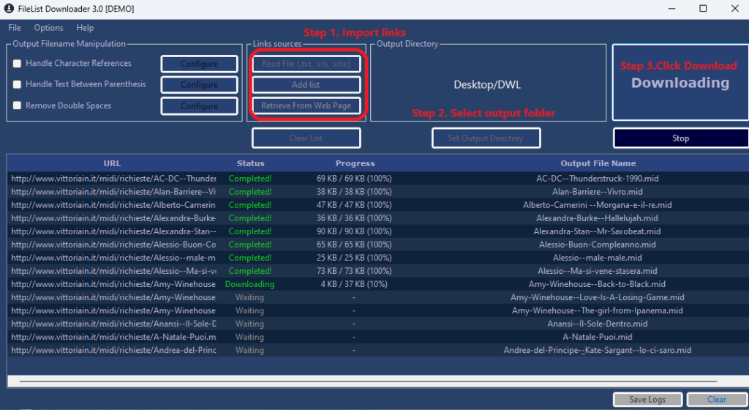Enable Handle Character References checkbox
This screenshot has height=410, width=749.
click(18, 63)
